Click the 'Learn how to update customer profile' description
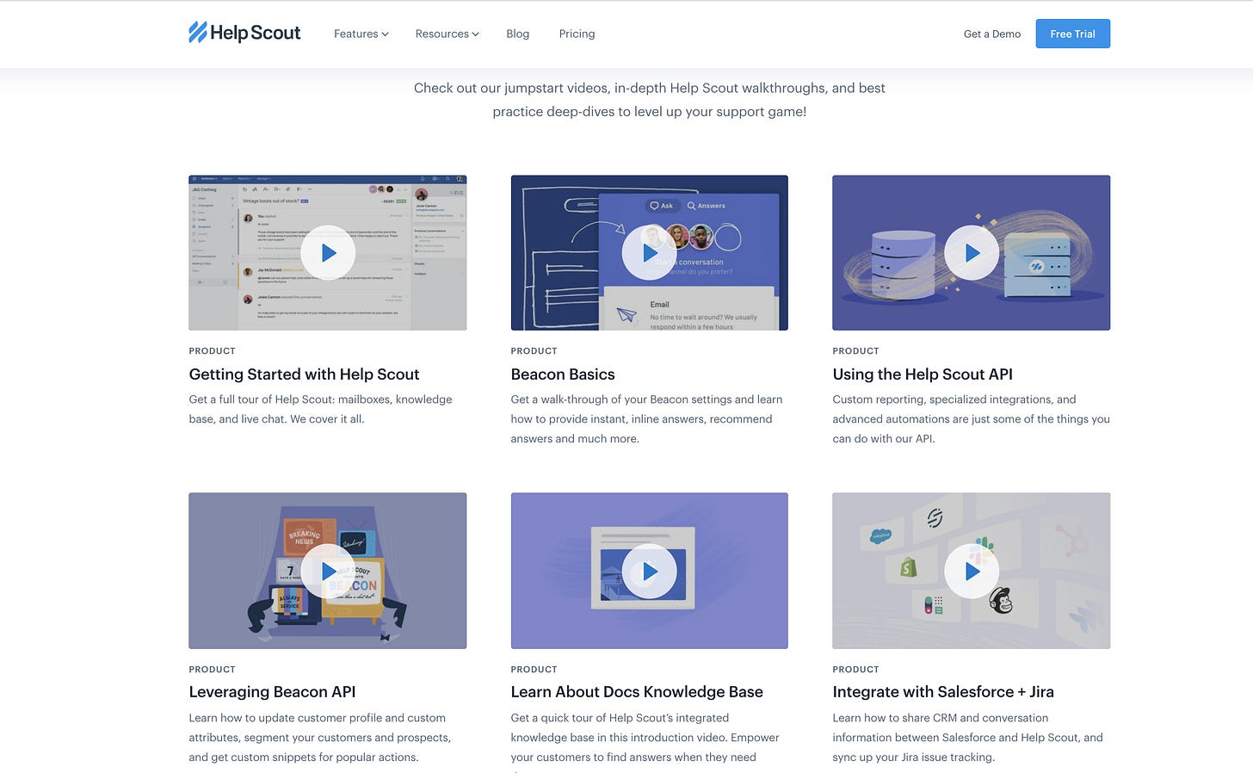This screenshot has height=773, width=1253. 320,738
